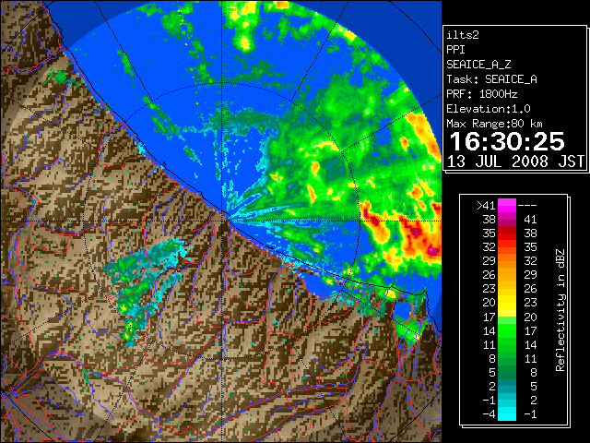Click the radar site at map center
The height and width of the screenshot is (443, 590).
point(222,221)
